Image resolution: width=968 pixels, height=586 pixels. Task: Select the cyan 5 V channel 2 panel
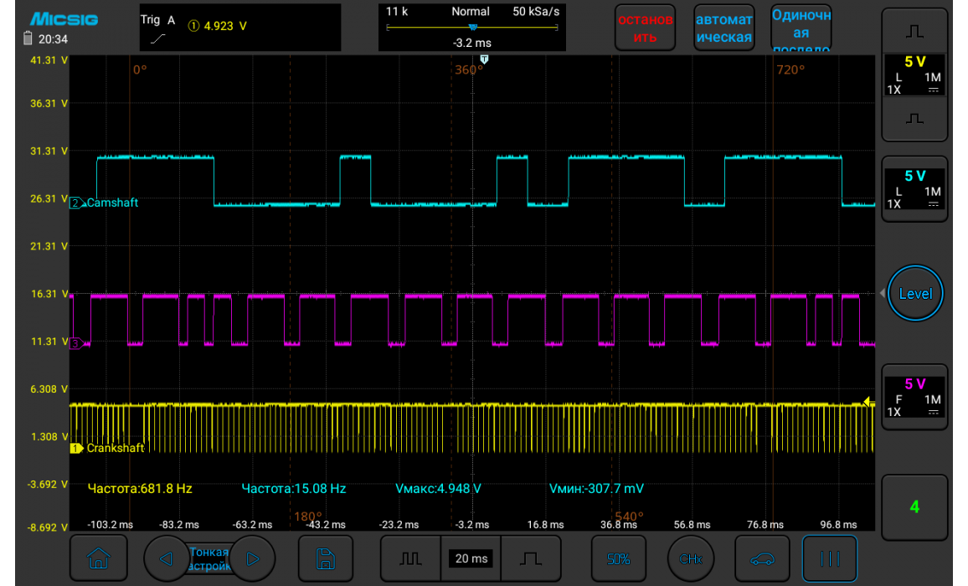(x=914, y=188)
